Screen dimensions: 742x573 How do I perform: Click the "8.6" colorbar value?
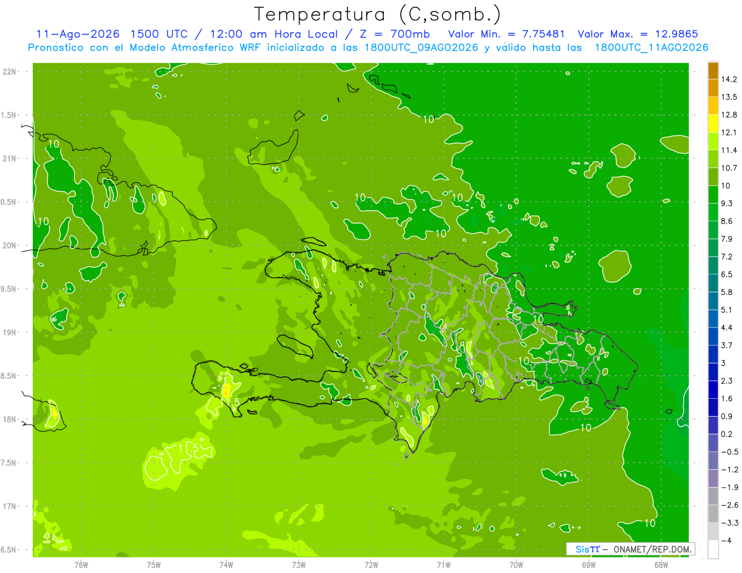coord(727,221)
